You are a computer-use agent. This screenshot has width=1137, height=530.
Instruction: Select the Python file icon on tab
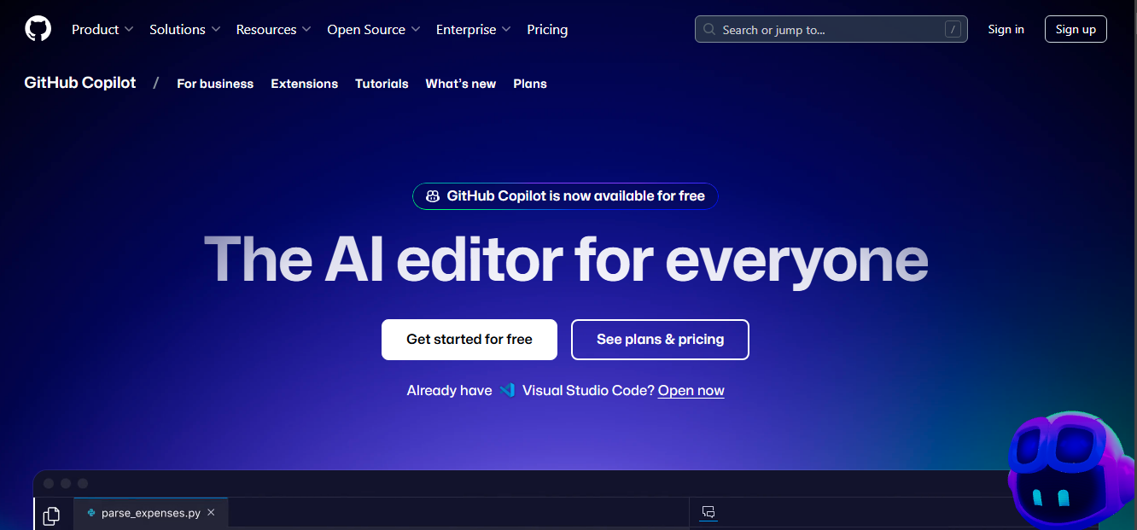(91, 513)
